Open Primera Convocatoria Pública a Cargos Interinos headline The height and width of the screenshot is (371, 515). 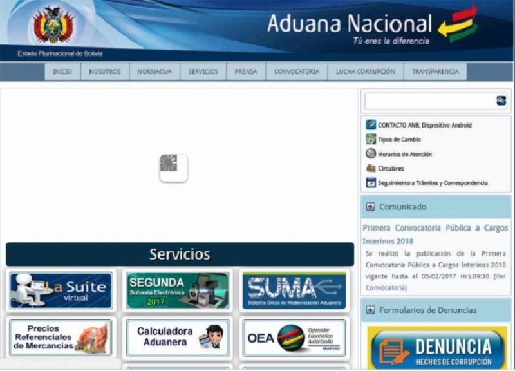point(435,234)
